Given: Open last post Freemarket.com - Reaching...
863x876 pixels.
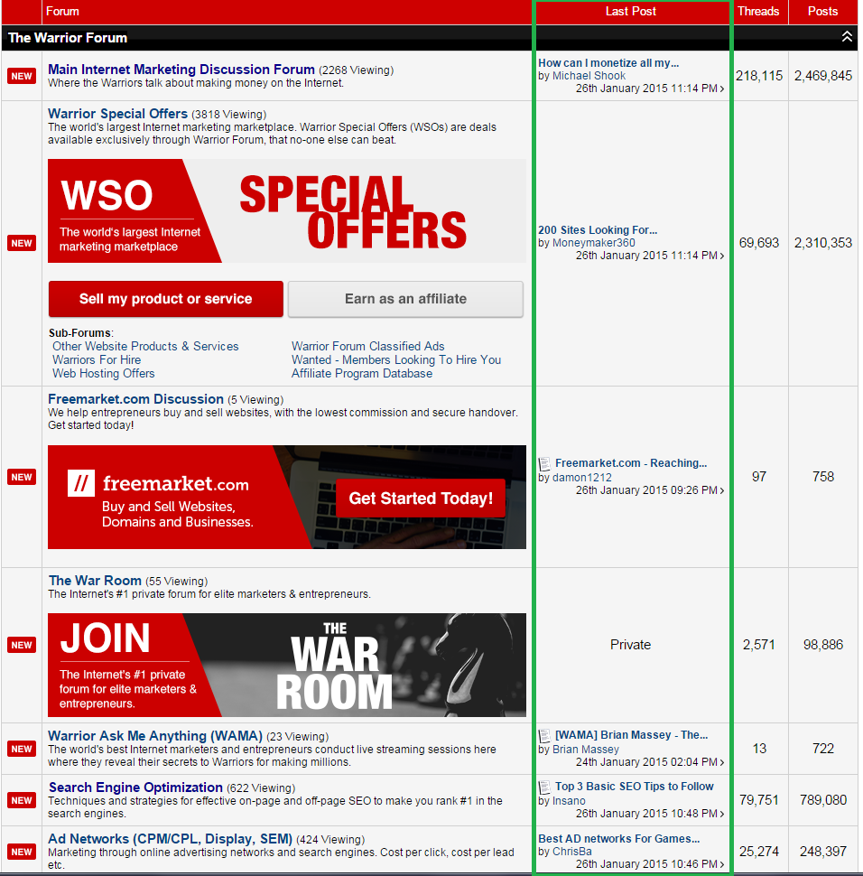Looking at the screenshot, I should pos(631,463).
